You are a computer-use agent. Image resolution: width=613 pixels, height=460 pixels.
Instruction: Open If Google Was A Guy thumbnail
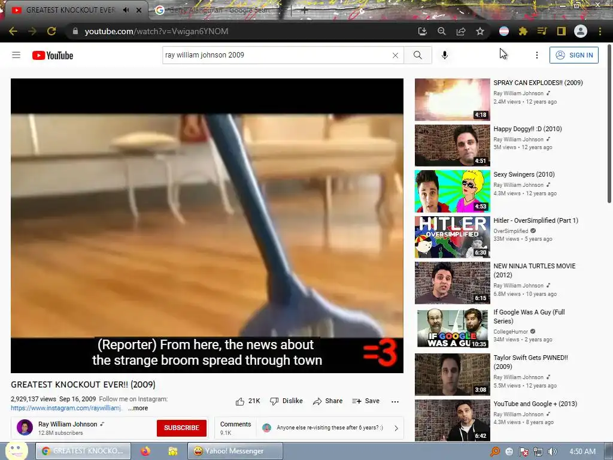coord(453,328)
